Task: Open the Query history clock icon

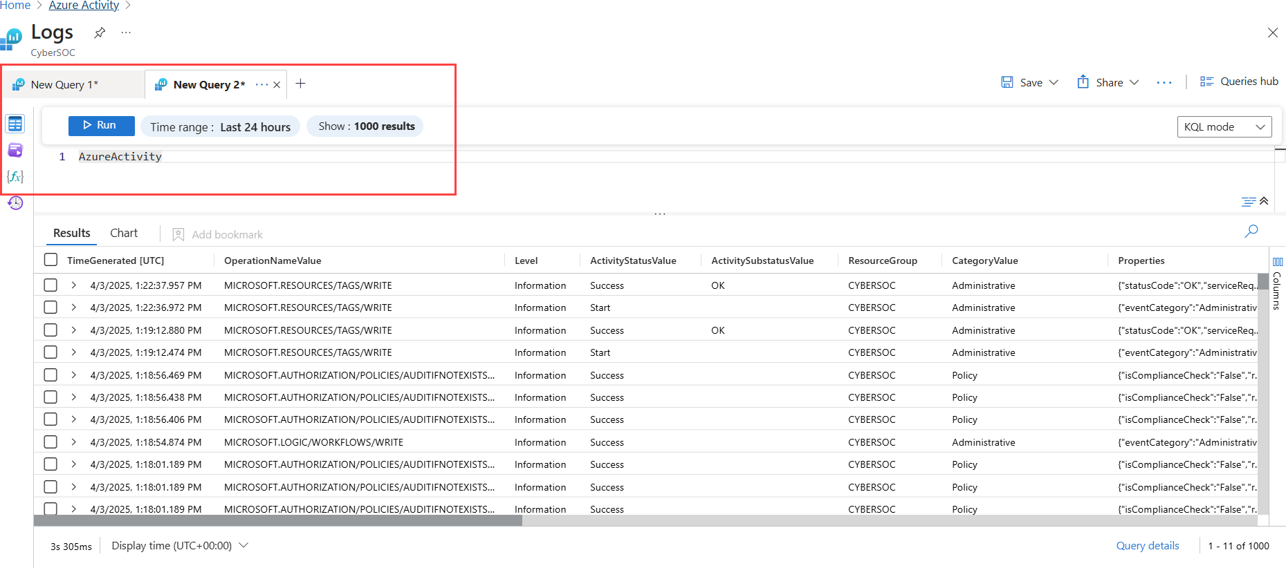Action: coord(15,202)
